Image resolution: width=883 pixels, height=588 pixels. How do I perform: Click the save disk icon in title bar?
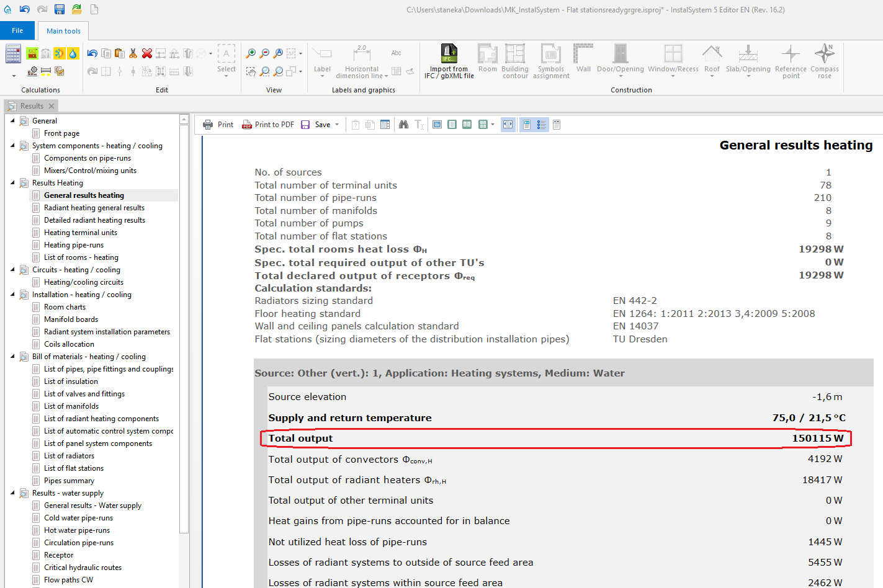click(60, 9)
